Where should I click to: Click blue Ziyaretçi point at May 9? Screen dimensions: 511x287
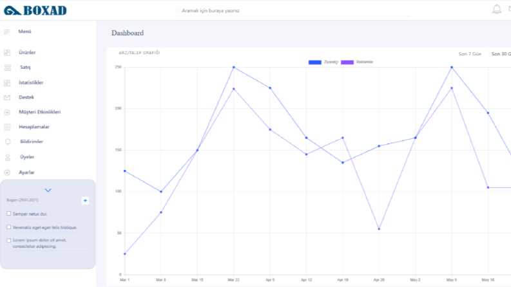(452, 68)
